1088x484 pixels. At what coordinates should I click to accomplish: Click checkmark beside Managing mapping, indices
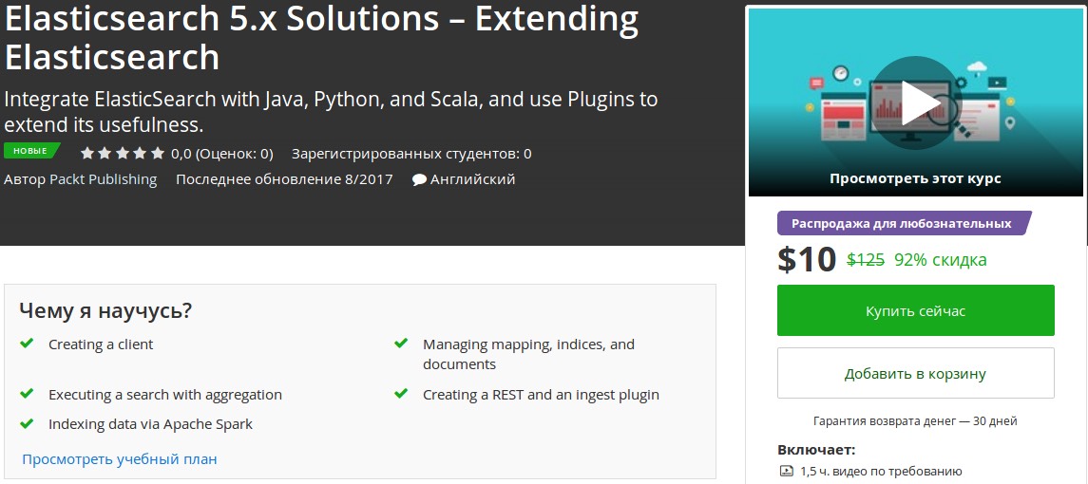pos(401,344)
